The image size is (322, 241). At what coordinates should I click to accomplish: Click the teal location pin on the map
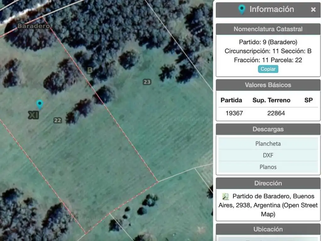(x=39, y=104)
